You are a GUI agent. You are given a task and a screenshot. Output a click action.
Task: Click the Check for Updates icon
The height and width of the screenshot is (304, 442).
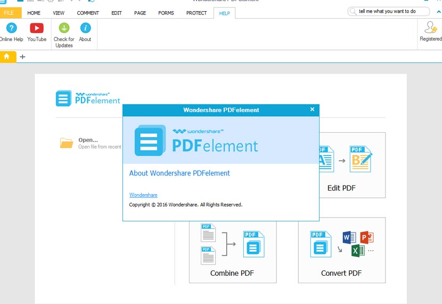click(64, 28)
